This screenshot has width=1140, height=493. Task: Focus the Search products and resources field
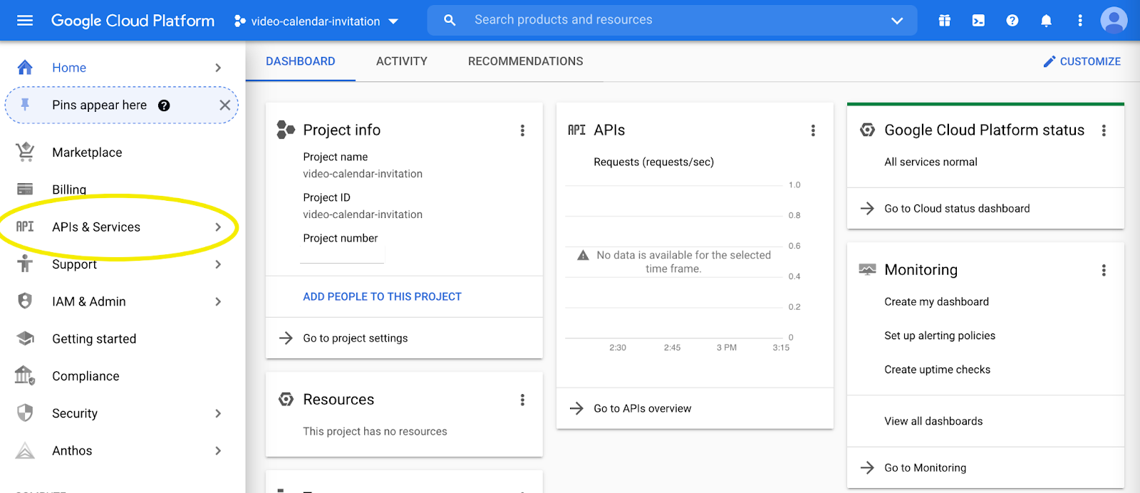coord(673,20)
